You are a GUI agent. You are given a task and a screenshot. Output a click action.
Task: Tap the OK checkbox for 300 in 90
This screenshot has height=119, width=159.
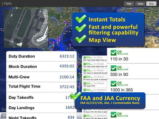tap(113, 68)
